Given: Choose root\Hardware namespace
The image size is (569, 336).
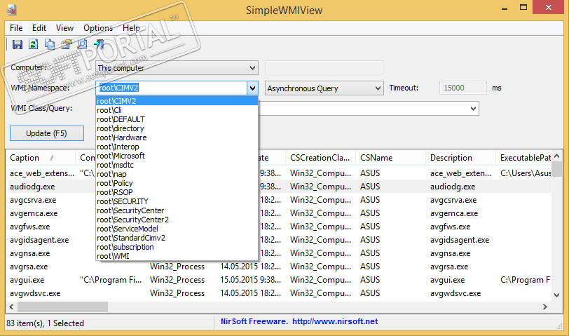Looking at the screenshot, I should point(177,137).
